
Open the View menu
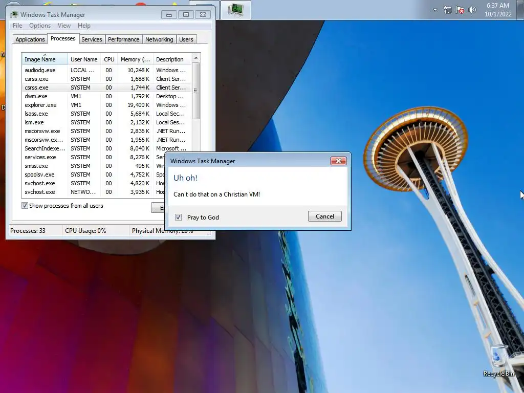tap(64, 26)
